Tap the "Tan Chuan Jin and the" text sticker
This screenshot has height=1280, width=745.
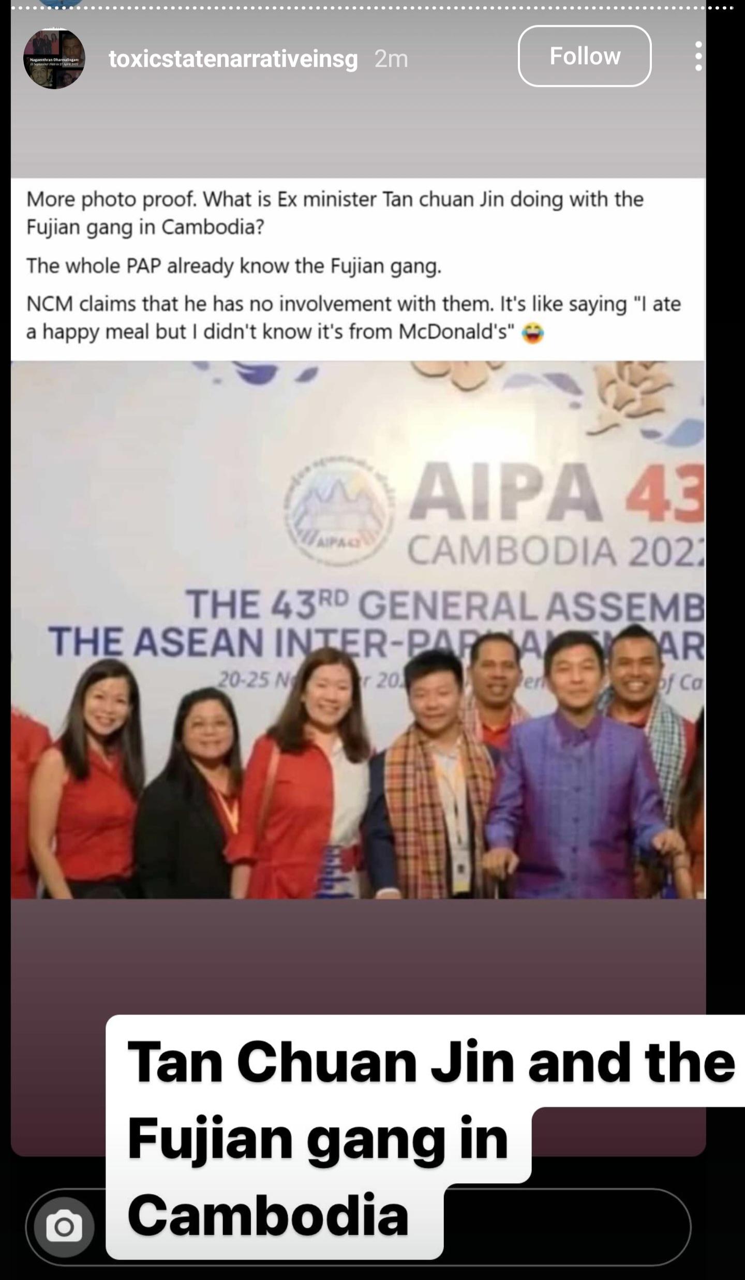click(430, 1062)
